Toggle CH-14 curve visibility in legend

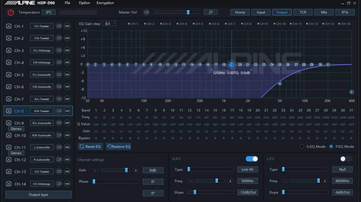[344, 24]
